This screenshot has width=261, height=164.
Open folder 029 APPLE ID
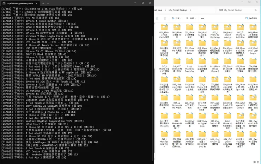pyautogui.click(x=215, y=84)
